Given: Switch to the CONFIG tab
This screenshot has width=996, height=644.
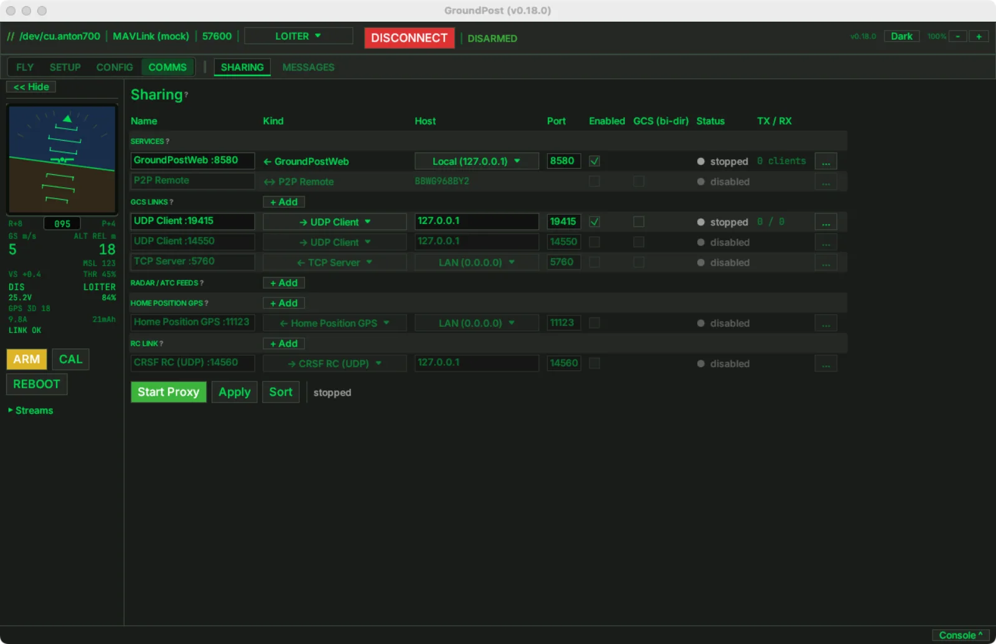Looking at the screenshot, I should (115, 67).
